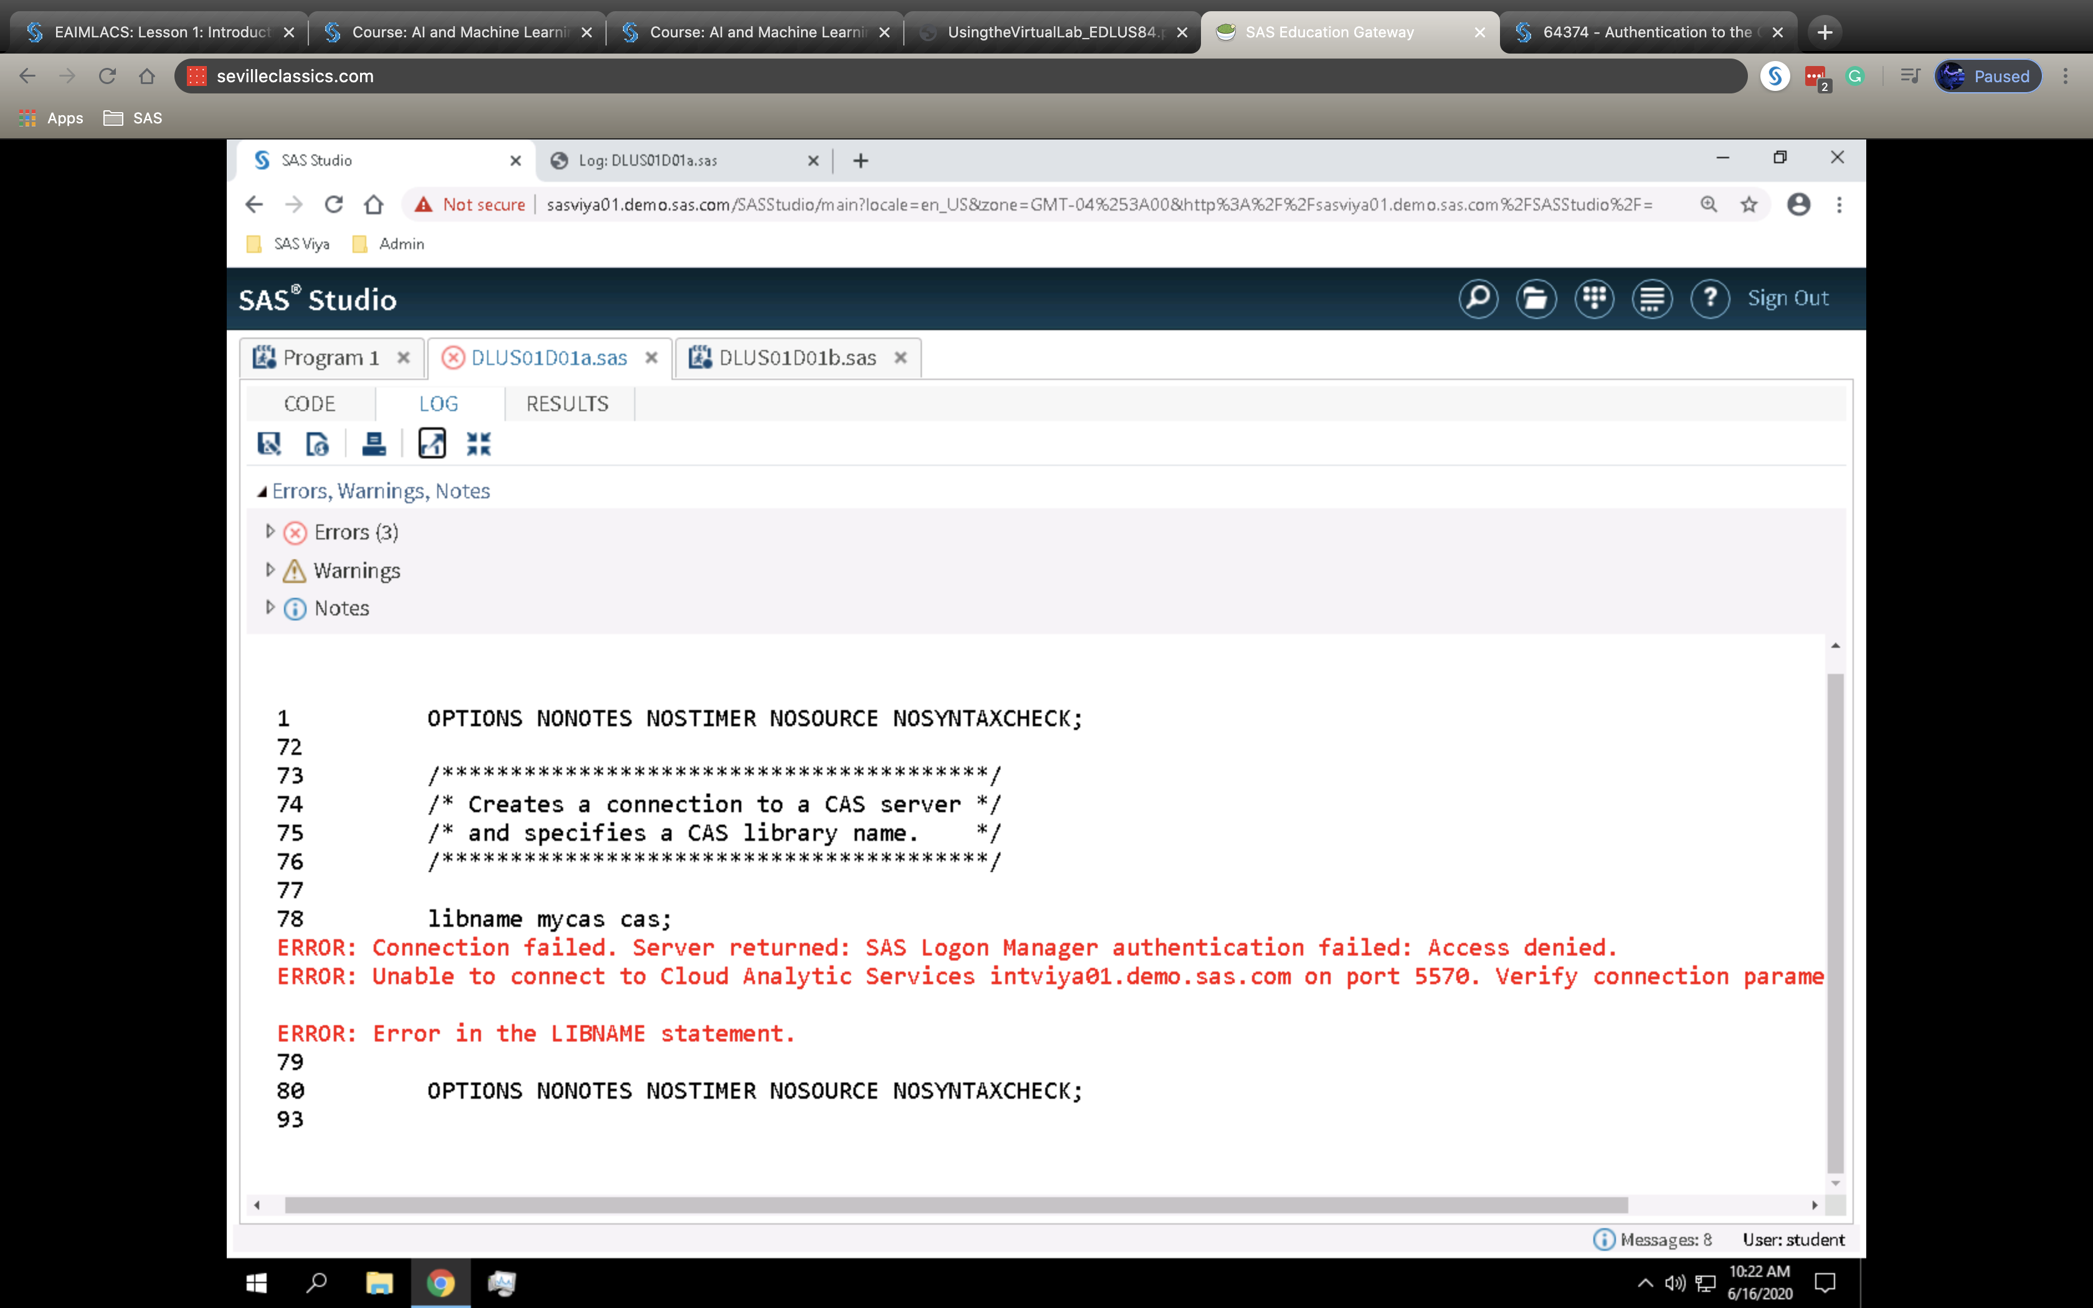This screenshot has height=1308, width=2093.
Task: Open File Explorer from Windows taskbar
Action: (379, 1283)
